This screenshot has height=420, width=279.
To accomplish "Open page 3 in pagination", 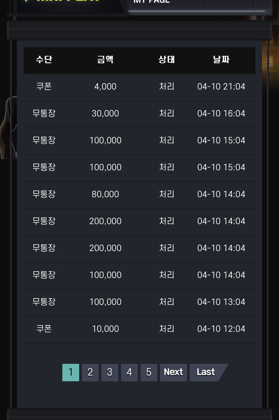I will pyautogui.click(x=110, y=372).
